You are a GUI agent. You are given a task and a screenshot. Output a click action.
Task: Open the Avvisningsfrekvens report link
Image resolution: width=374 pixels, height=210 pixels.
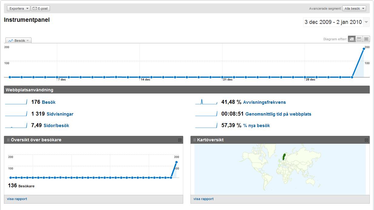click(x=264, y=102)
